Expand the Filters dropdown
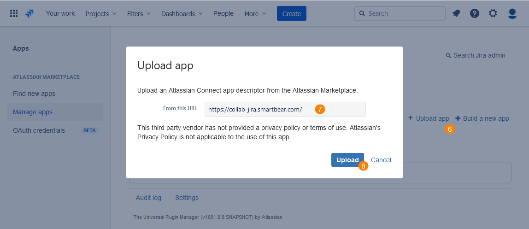This screenshot has width=529, height=229. click(139, 14)
